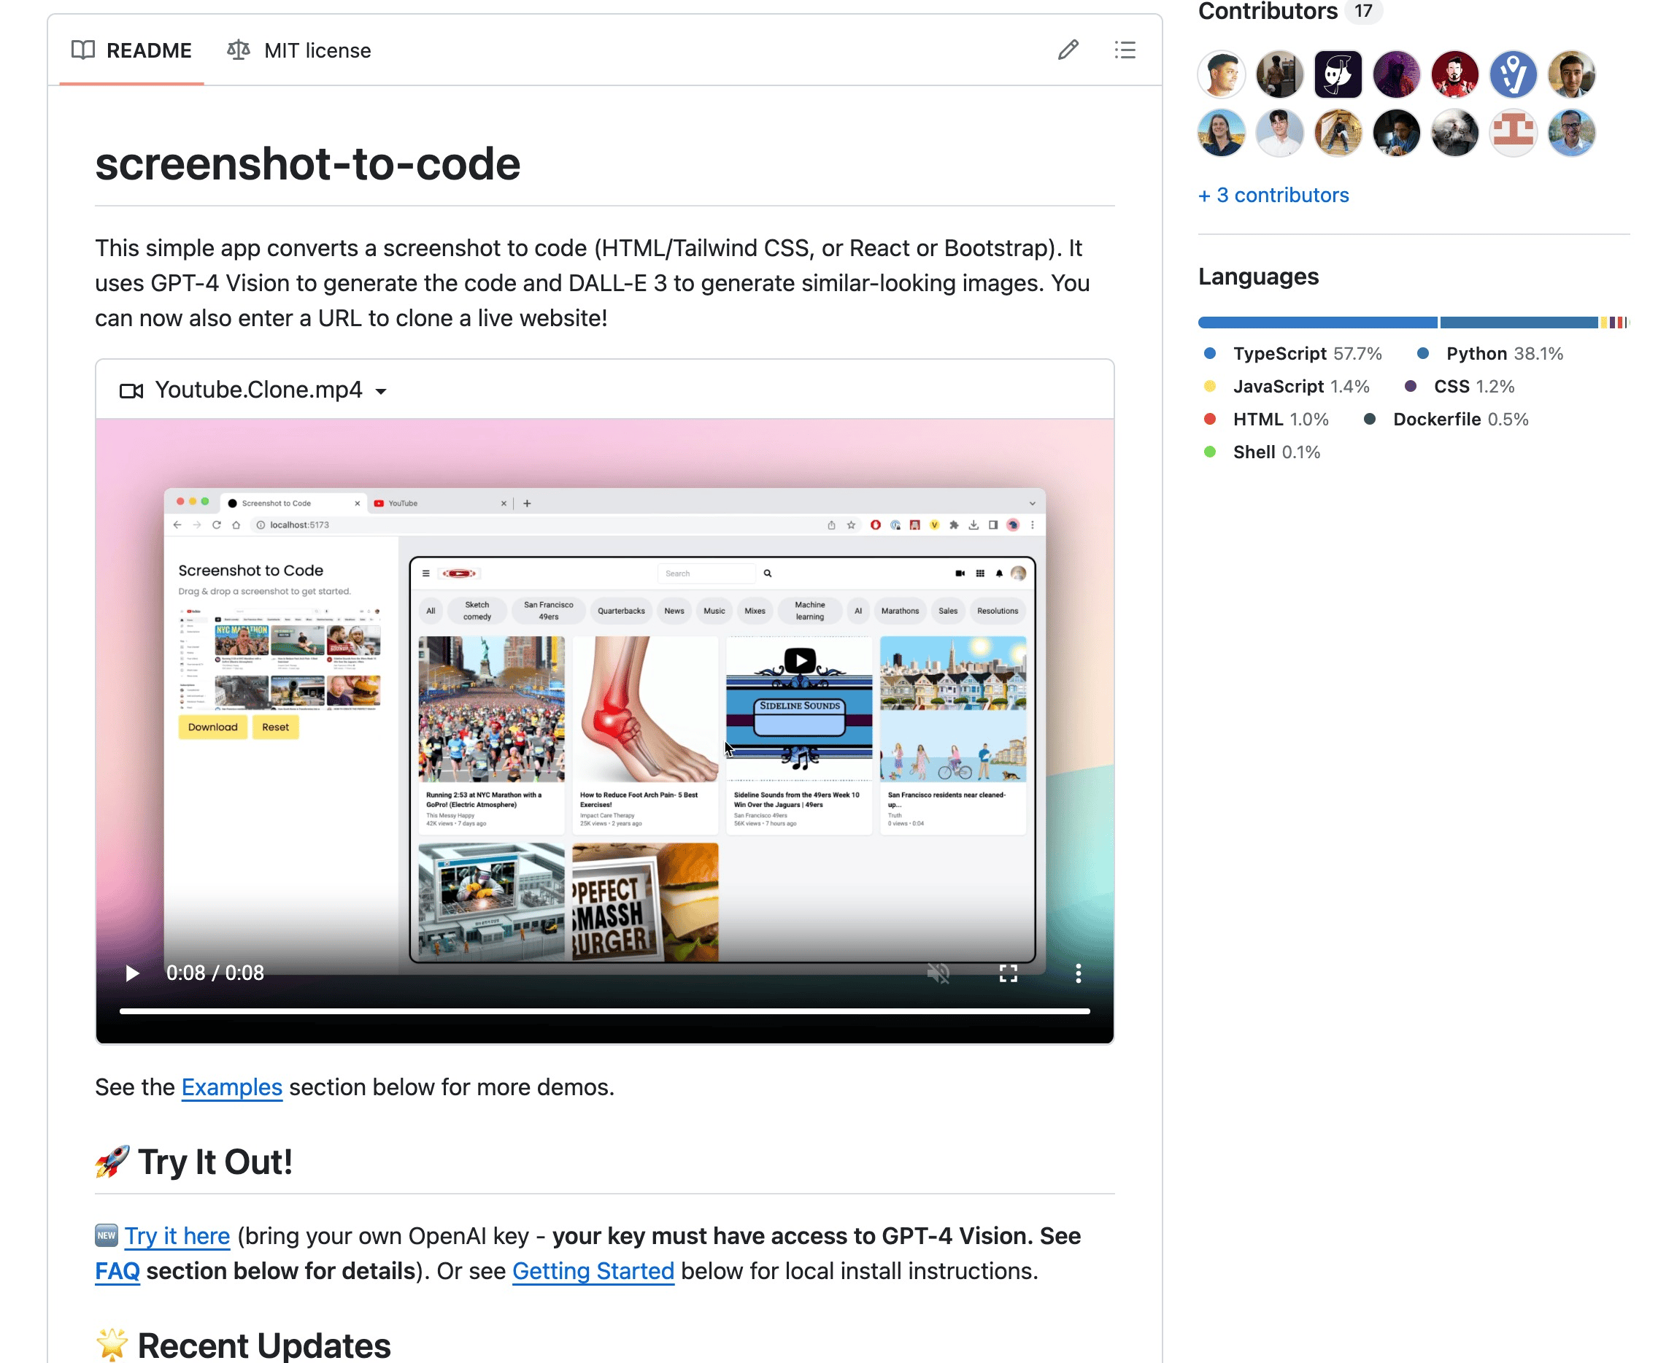Unmute the video using the speaker icon

coord(938,973)
